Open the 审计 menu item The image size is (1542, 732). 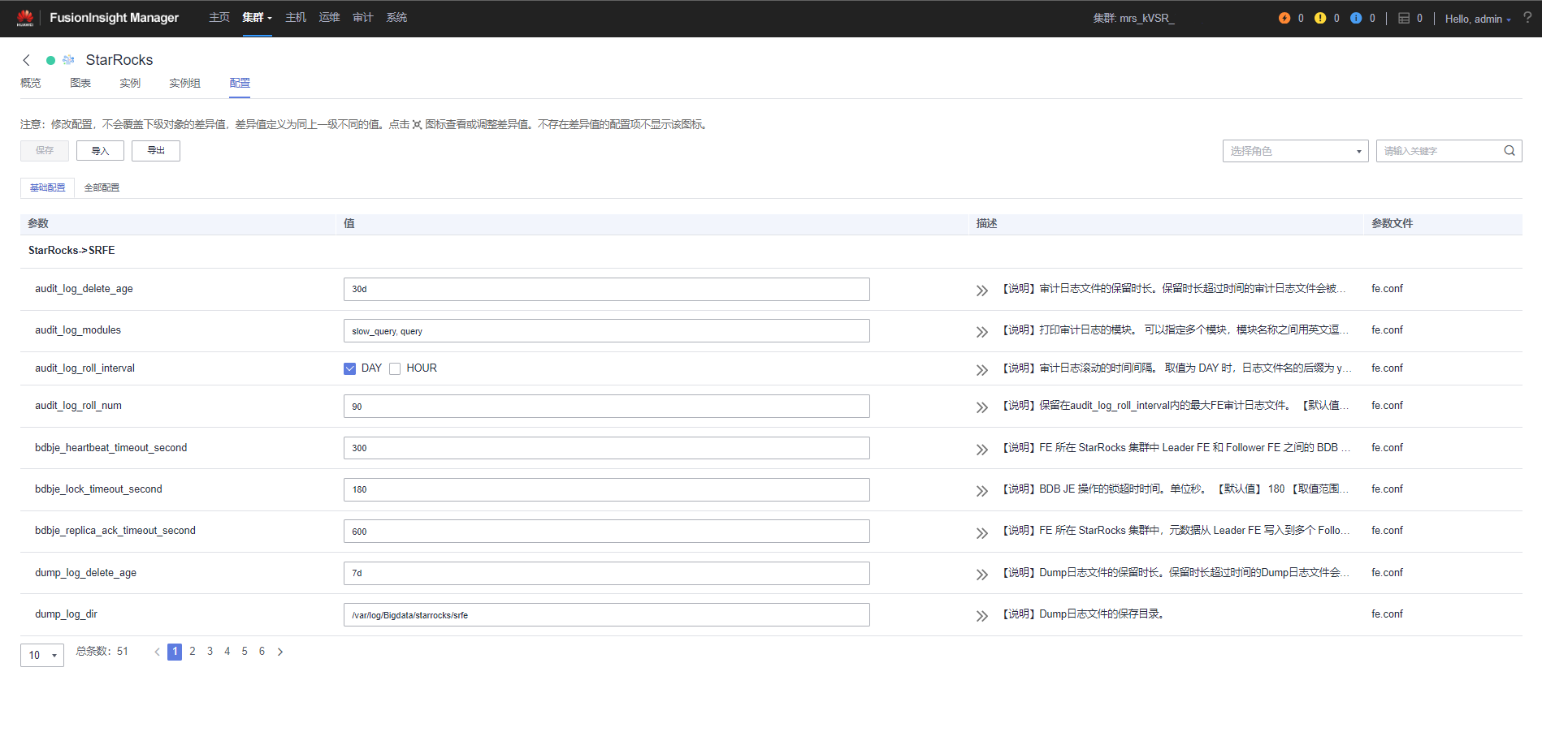click(x=363, y=18)
